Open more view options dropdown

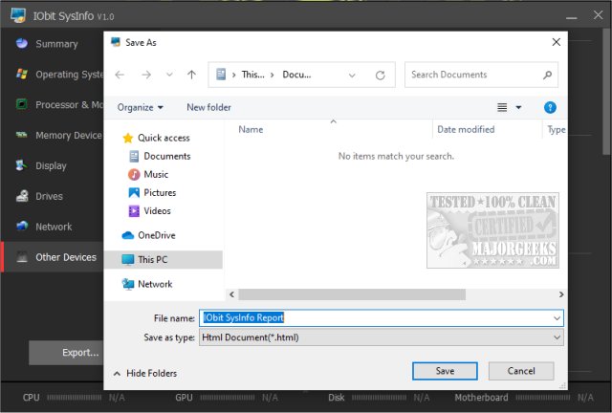518,107
